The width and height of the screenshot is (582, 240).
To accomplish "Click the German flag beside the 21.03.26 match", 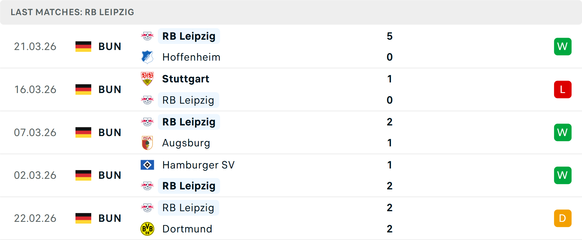I will [83, 46].
